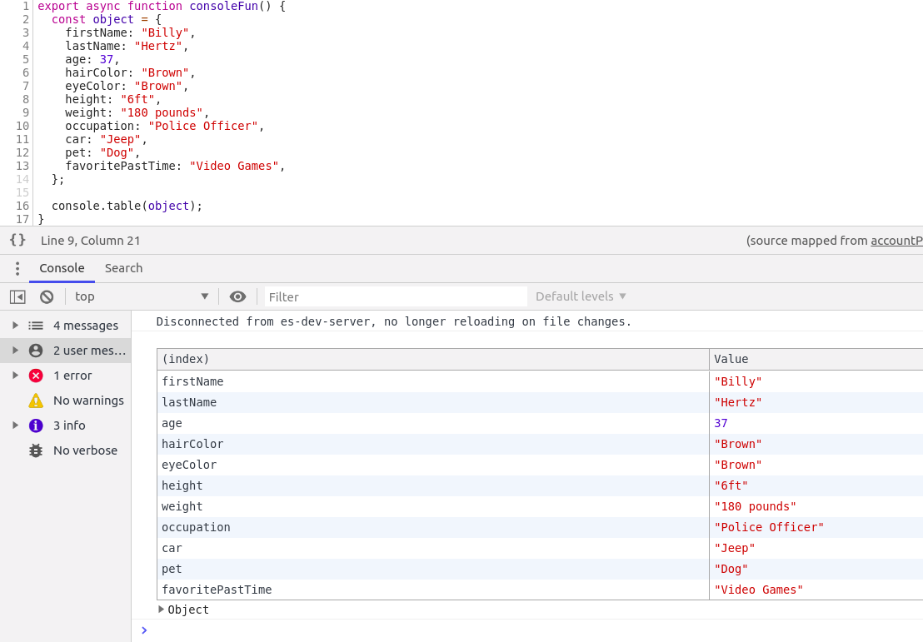Viewport: 923px width, 642px height.
Task: Open the top frame selector dropdown
Action: click(x=142, y=296)
